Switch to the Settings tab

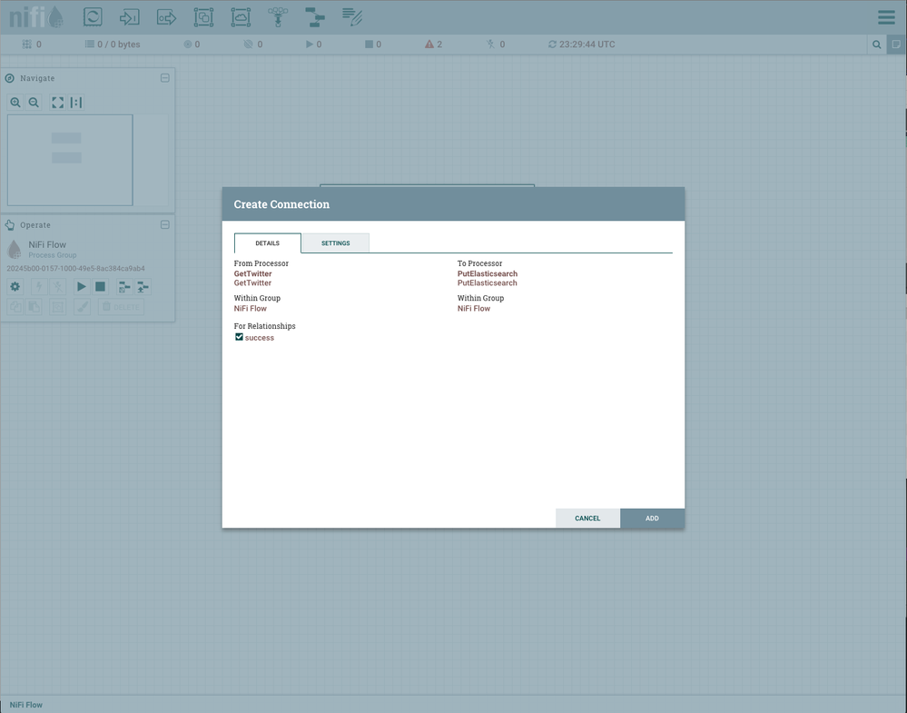tap(336, 243)
